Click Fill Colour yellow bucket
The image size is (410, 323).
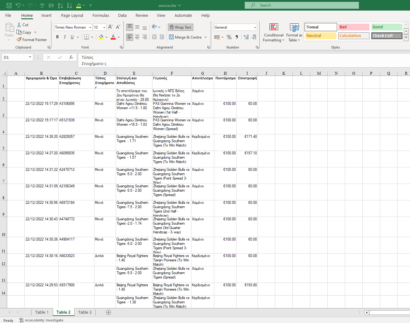(101, 37)
